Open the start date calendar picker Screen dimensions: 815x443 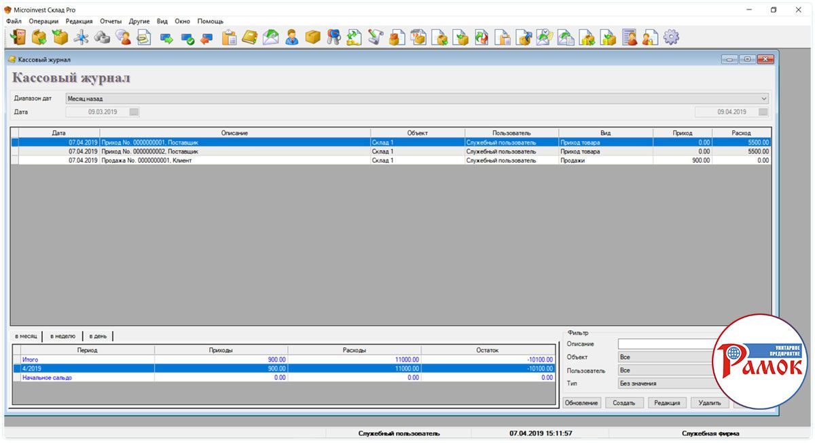point(134,112)
